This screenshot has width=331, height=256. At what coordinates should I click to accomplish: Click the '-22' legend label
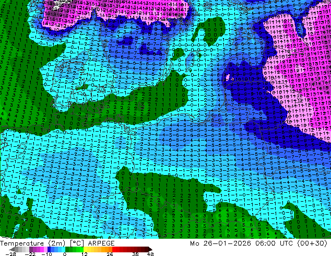30,254
